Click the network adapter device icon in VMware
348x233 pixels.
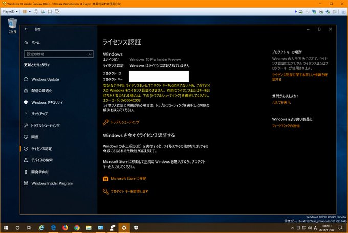(x=314, y=12)
